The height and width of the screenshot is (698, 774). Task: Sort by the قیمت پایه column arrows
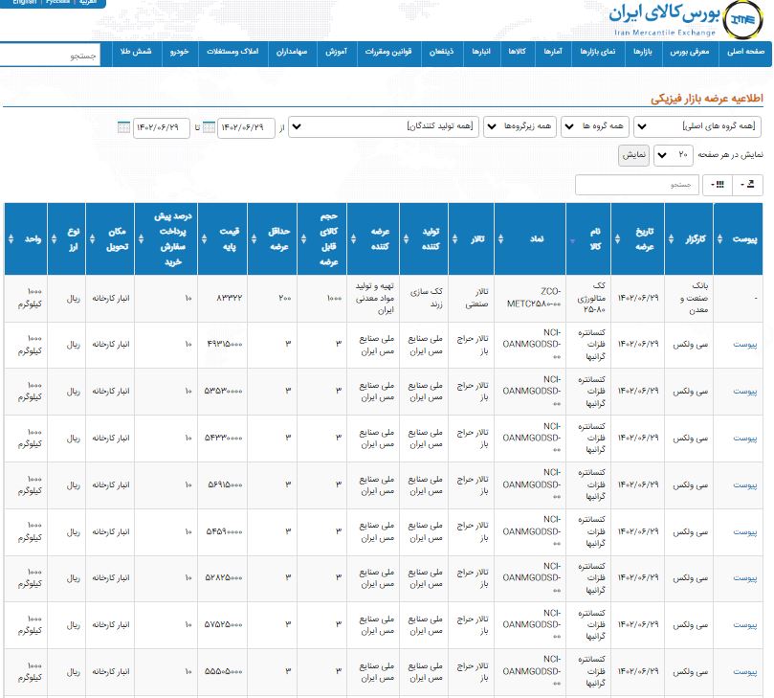[204, 239]
